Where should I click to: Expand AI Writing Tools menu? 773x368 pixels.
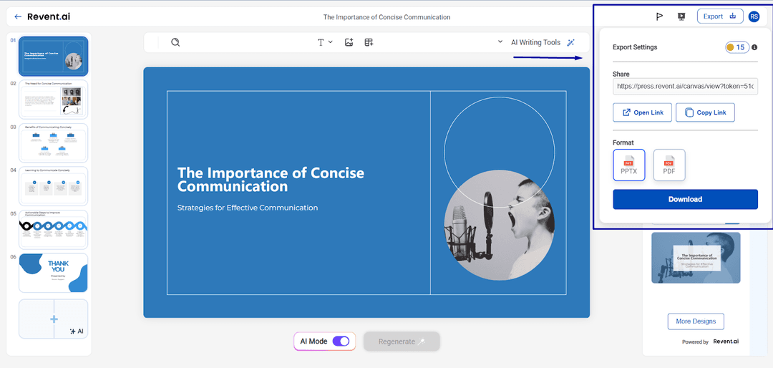pyautogui.click(x=543, y=42)
